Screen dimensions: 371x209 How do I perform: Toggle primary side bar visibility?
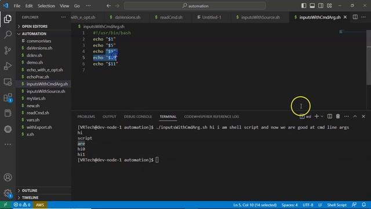coord(304,6)
